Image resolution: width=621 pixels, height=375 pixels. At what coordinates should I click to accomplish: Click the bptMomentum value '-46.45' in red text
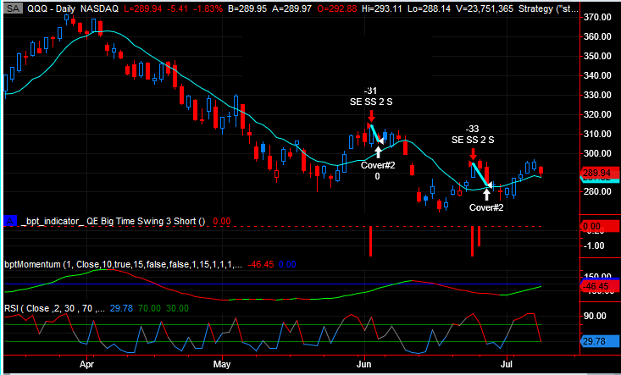pyautogui.click(x=261, y=264)
